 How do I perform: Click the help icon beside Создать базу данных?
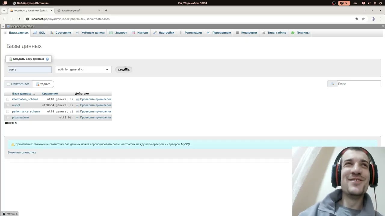(x=47, y=59)
